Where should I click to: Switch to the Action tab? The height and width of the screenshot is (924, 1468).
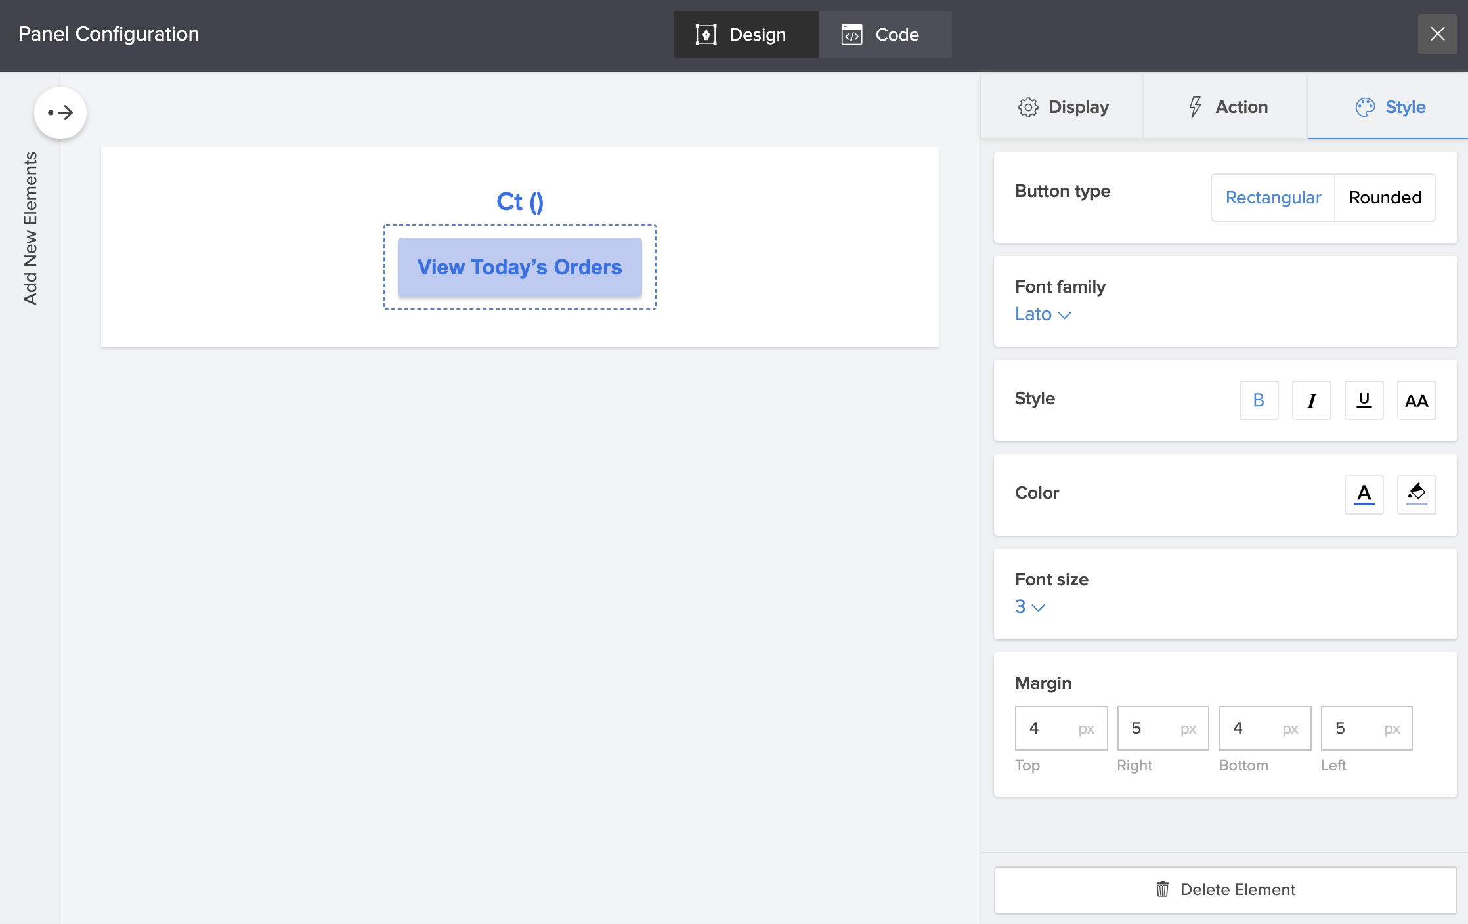click(1227, 107)
